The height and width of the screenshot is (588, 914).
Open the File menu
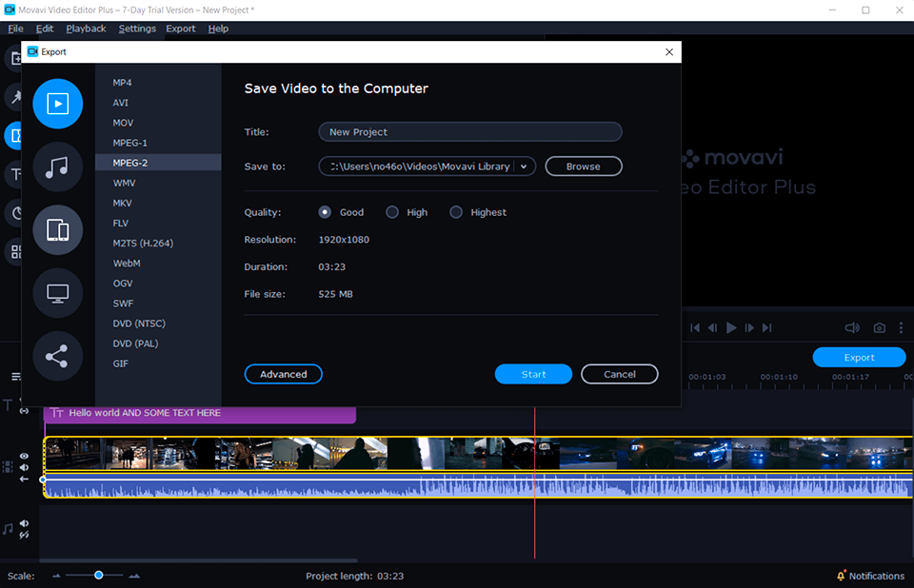(16, 29)
